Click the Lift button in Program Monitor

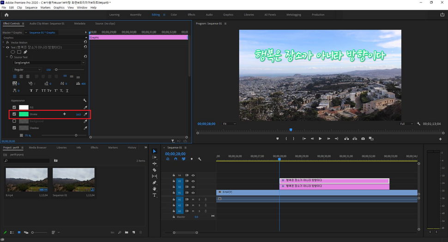pos(346,139)
